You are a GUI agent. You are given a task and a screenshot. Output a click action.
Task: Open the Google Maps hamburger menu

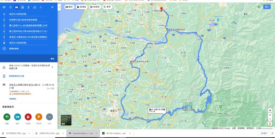point(4,7)
